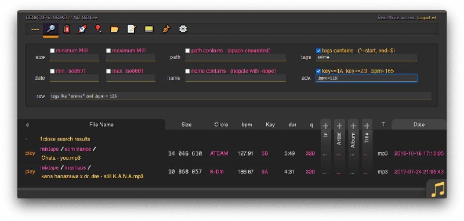The image size is (464, 221).
Task: Focus the adv. field with .bpm>126
Action: [x=367, y=78]
